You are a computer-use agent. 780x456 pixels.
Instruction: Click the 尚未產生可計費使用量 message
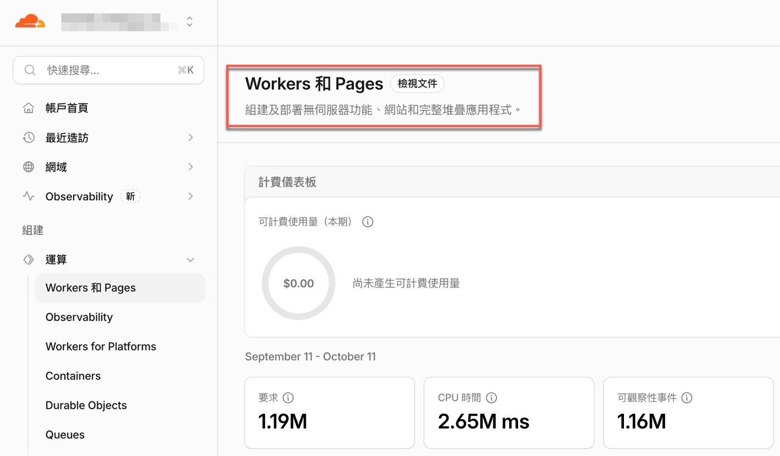[x=406, y=283]
